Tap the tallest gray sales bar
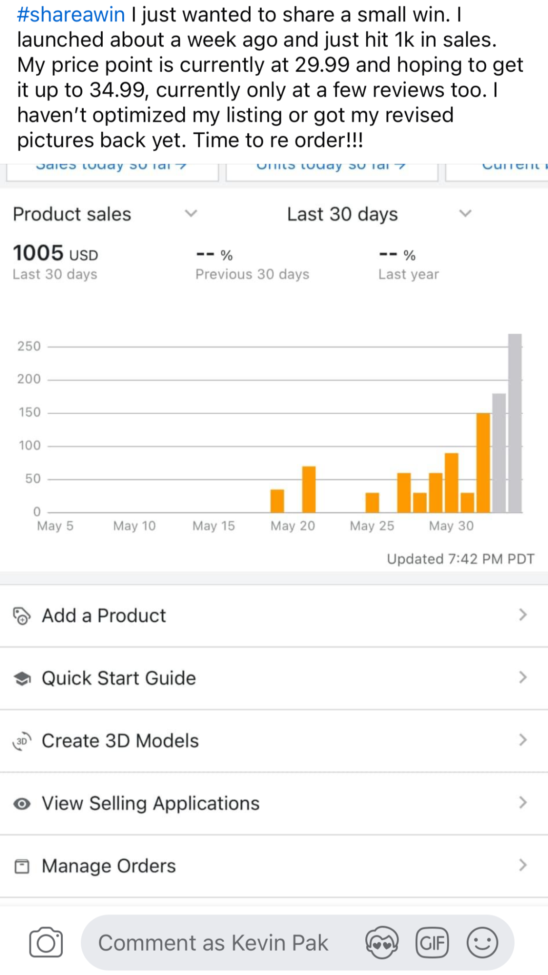 click(515, 423)
